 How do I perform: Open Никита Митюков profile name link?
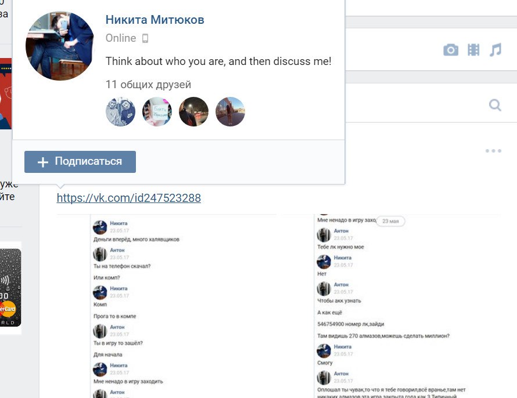(155, 20)
